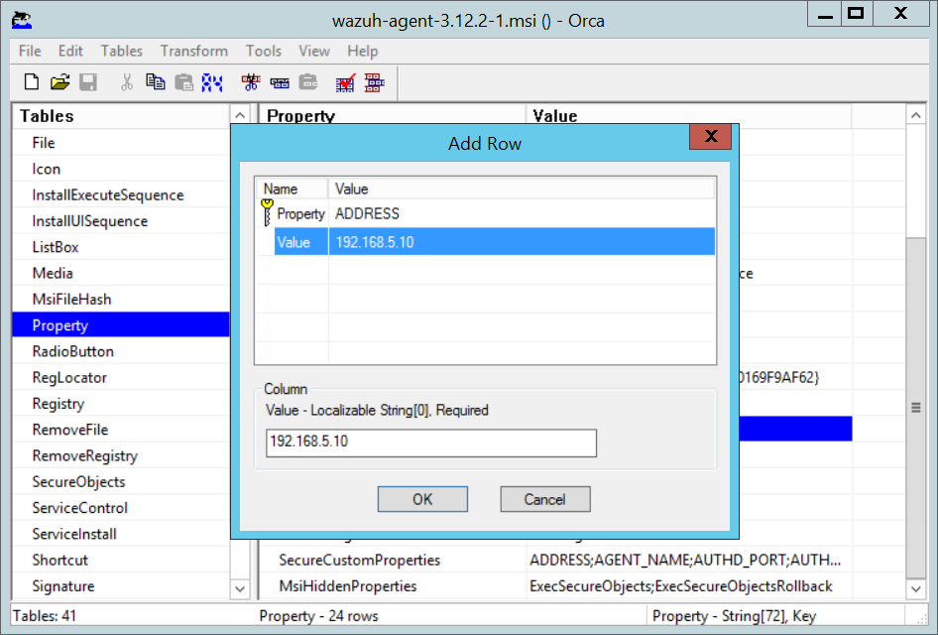Image resolution: width=938 pixels, height=635 pixels.
Task: Open the Transform menu
Action: (193, 51)
